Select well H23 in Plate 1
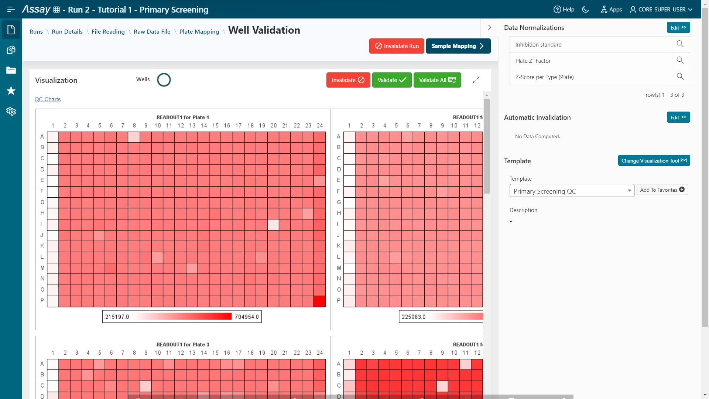 point(308,214)
